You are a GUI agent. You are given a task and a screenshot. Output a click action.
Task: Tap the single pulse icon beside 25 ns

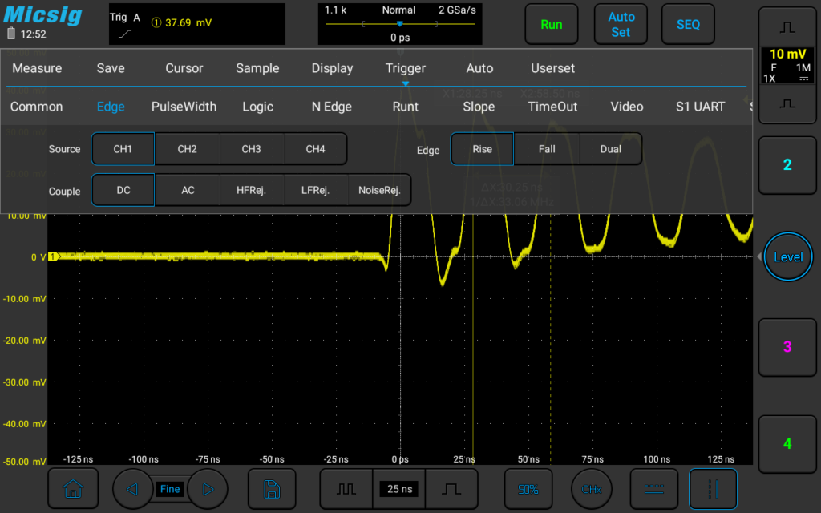pos(452,488)
